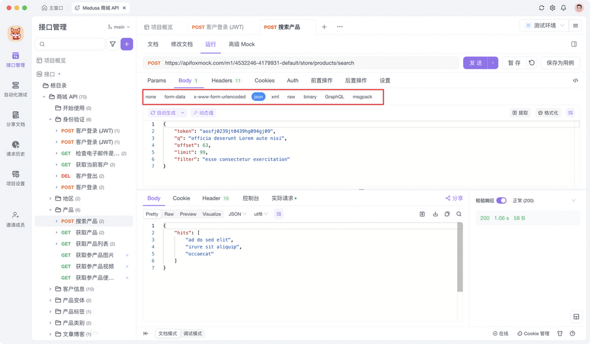Expand the 地区 folder
590x344 pixels.
[x=50, y=198]
